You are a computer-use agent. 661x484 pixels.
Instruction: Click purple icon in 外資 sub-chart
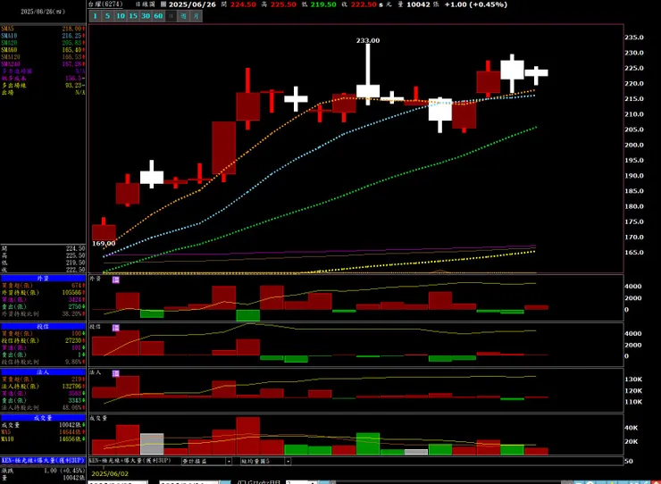click(x=116, y=280)
